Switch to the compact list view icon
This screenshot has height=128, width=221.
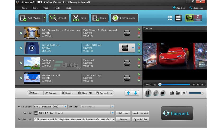click(170, 18)
